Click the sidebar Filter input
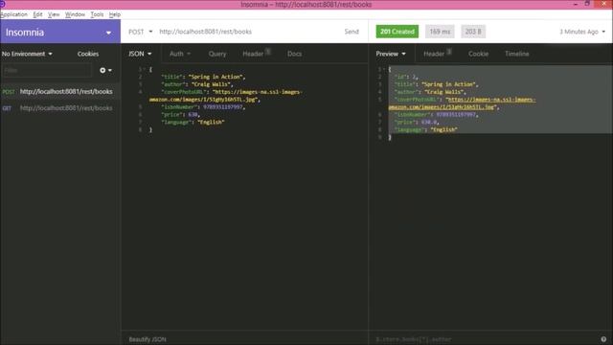 [47, 70]
